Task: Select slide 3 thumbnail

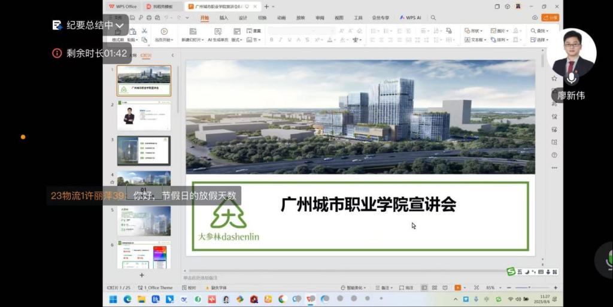Action: [144, 151]
